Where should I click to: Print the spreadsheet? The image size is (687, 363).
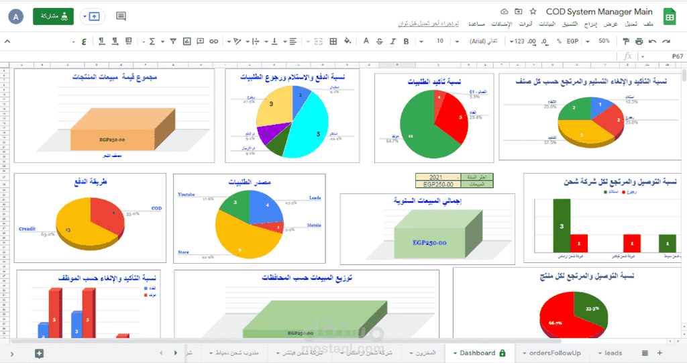(639, 41)
